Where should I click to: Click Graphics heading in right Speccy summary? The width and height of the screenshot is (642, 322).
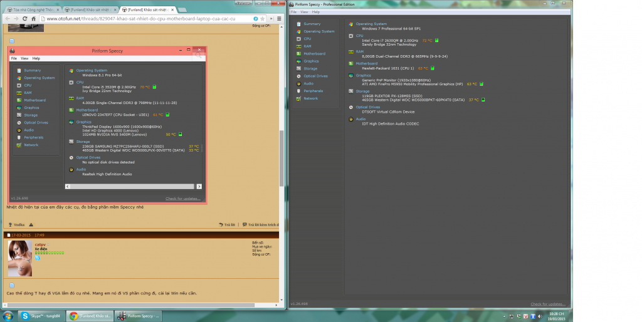click(x=363, y=75)
